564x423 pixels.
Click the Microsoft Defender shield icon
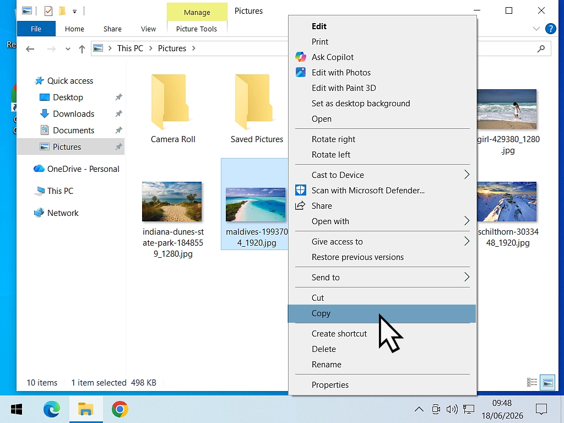tap(300, 190)
